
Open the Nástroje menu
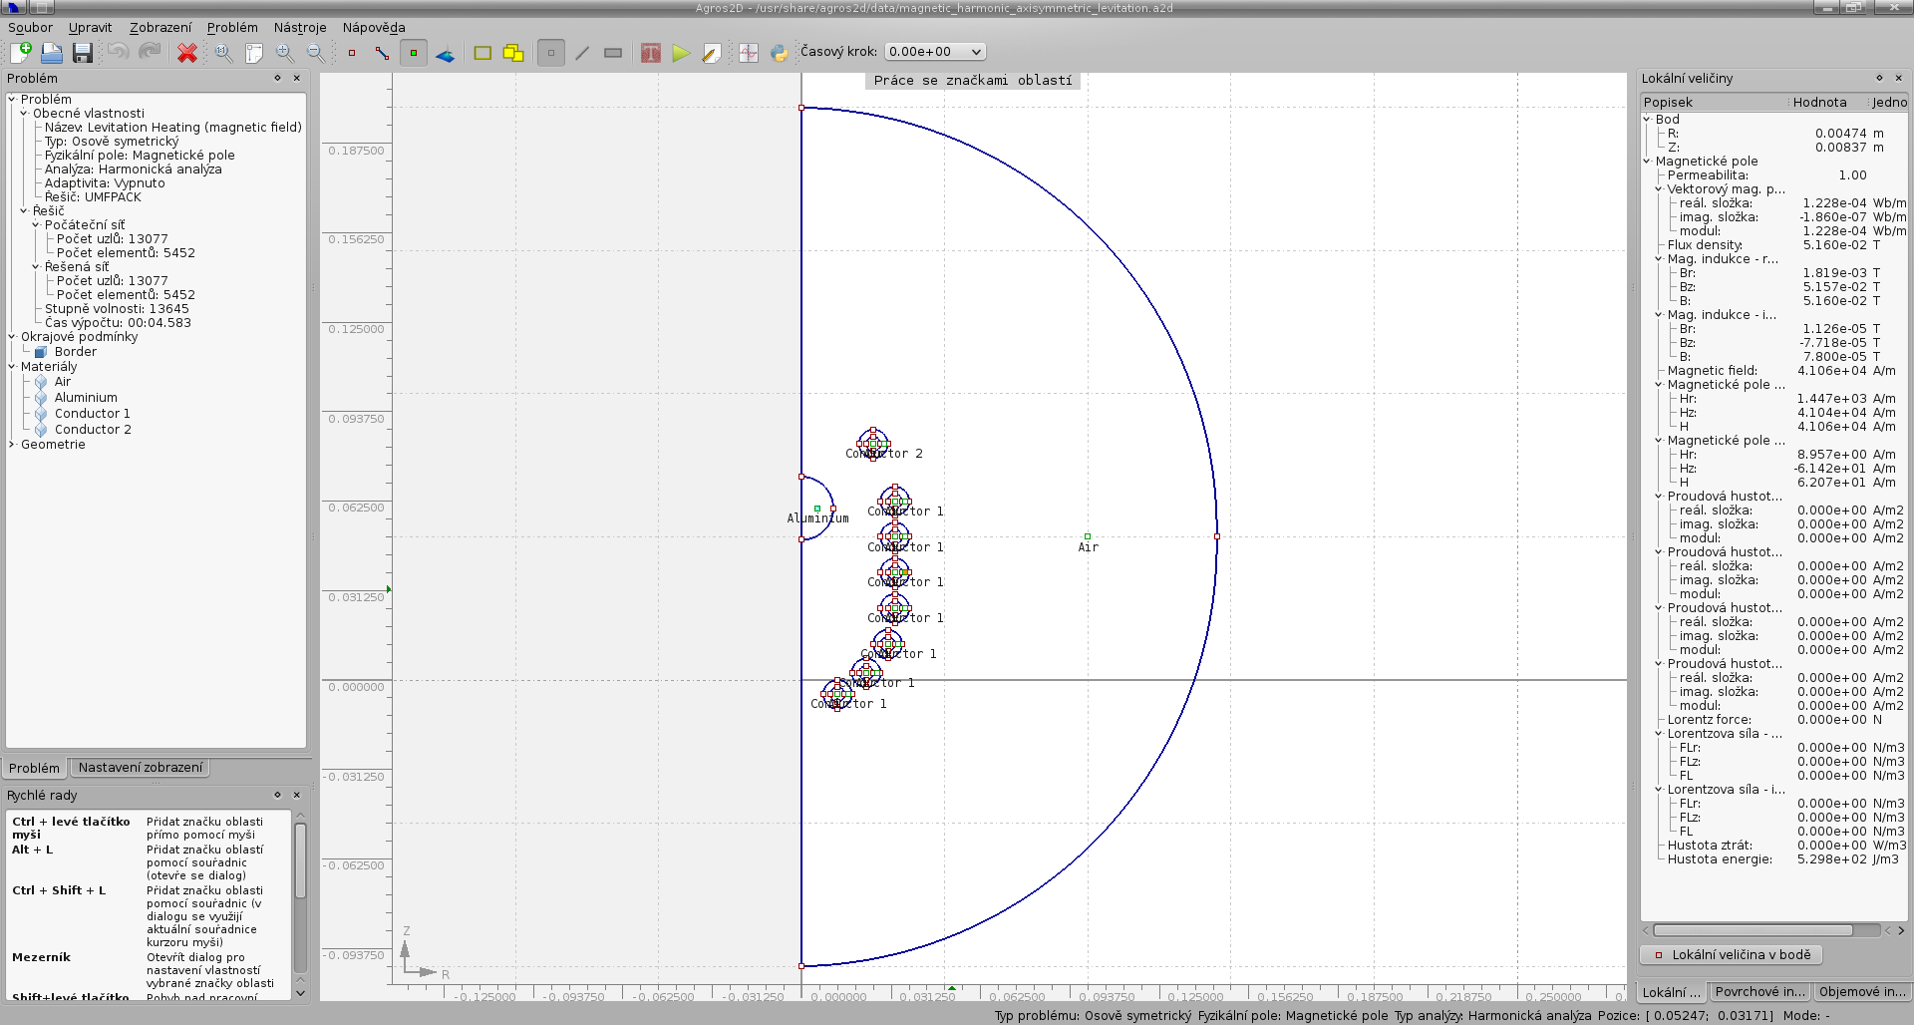[300, 28]
